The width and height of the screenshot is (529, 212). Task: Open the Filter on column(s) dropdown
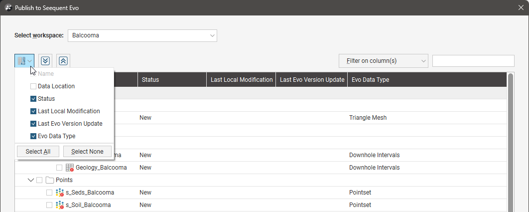click(x=383, y=61)
